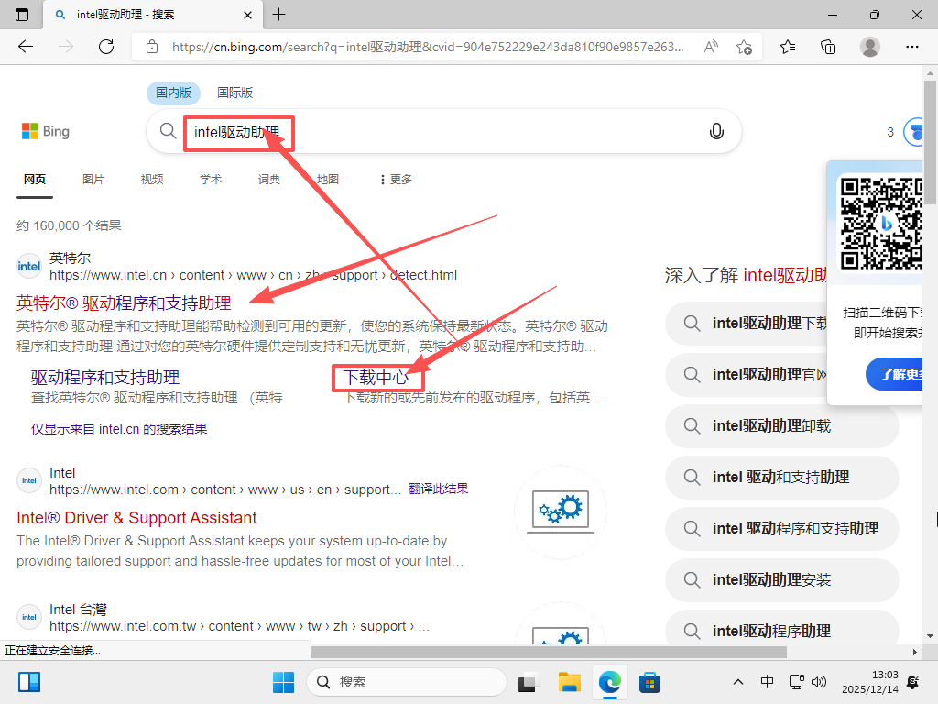Open the browser profile avatar
Screen dimensions: 938x704
click(x=870, y=47)
